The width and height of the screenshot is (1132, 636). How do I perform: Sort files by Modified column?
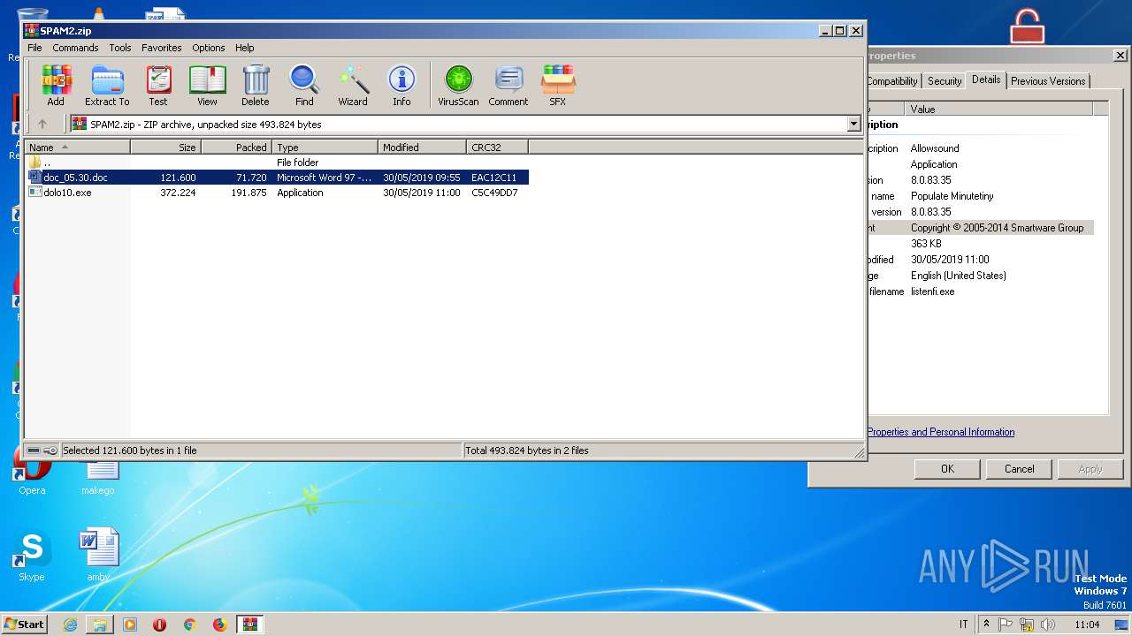coord(422,148)
